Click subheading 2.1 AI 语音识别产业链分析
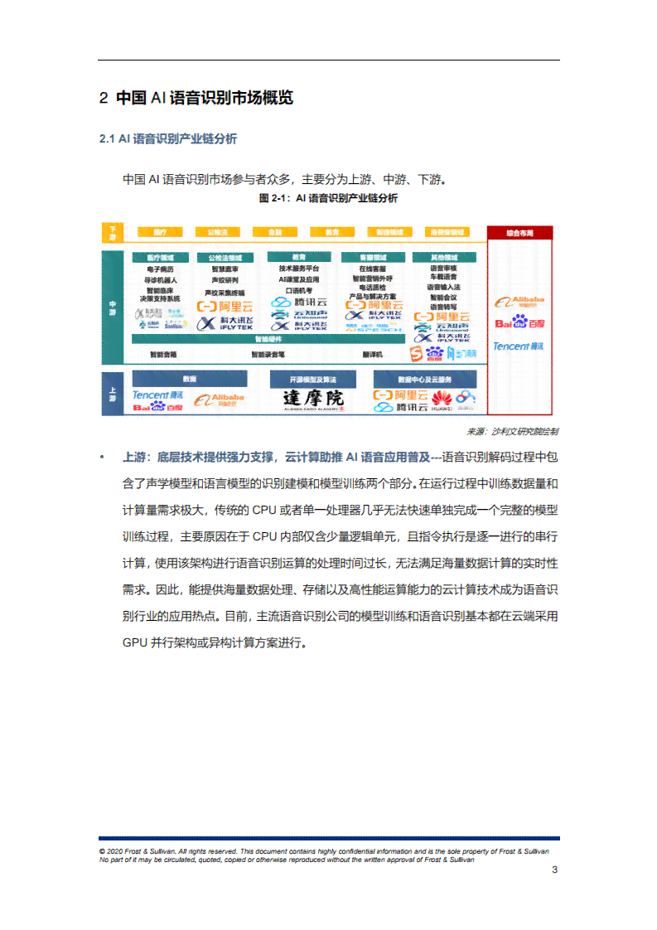Image resolution: width=657 pixels, height=930 pixels. [x=168, y=138]
